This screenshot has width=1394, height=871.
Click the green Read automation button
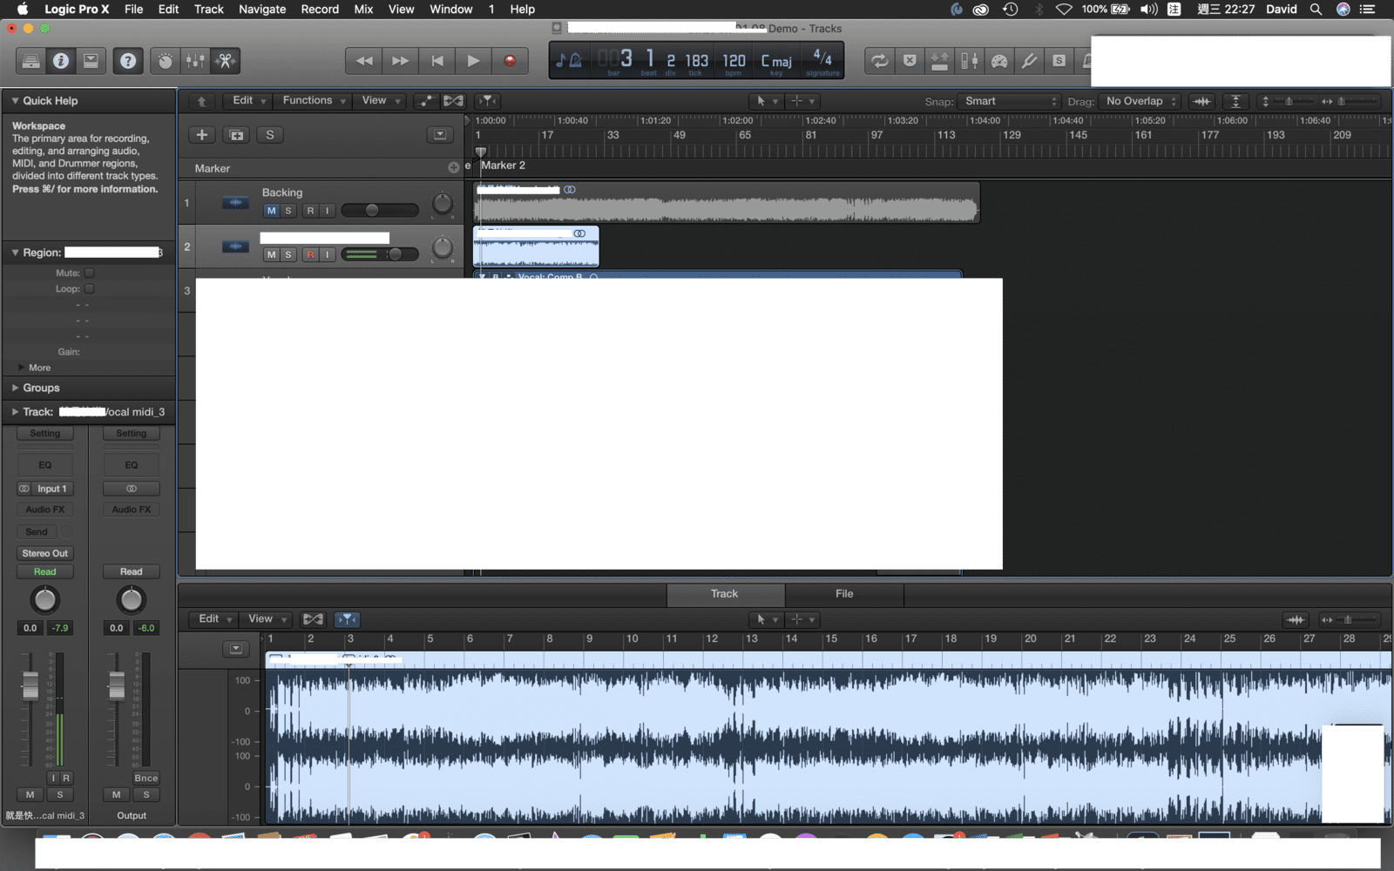pos(45,571)
